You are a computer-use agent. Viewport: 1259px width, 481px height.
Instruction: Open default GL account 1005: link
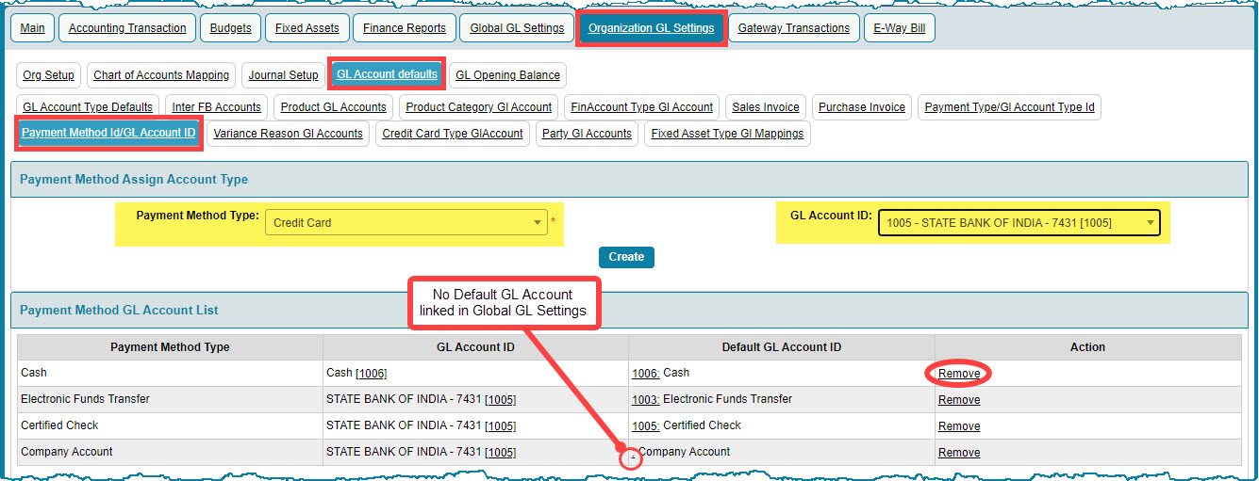(x=646, y=426)
